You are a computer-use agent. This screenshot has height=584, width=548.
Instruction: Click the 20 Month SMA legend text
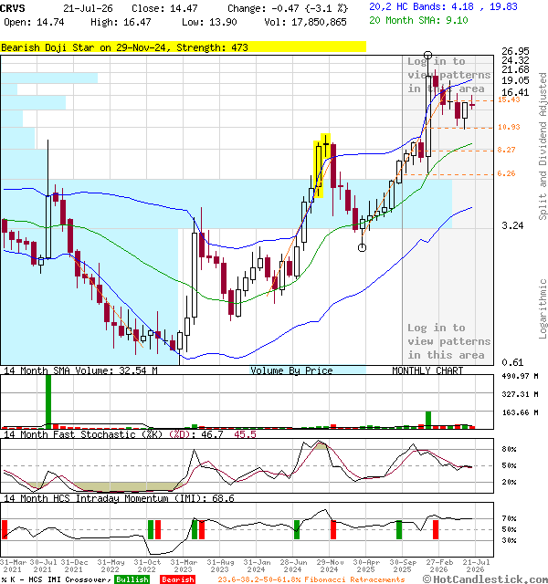418,20
